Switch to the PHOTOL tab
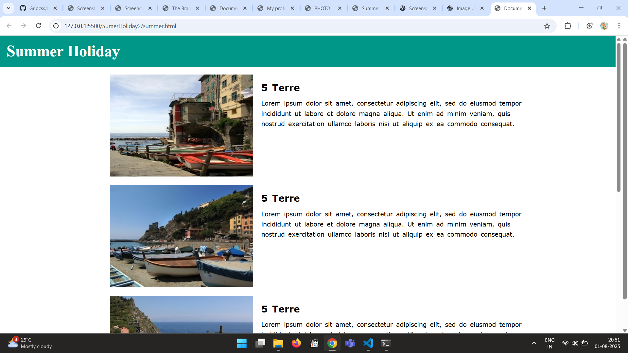The height and width of the screenshot is (353, 628). 324,8
